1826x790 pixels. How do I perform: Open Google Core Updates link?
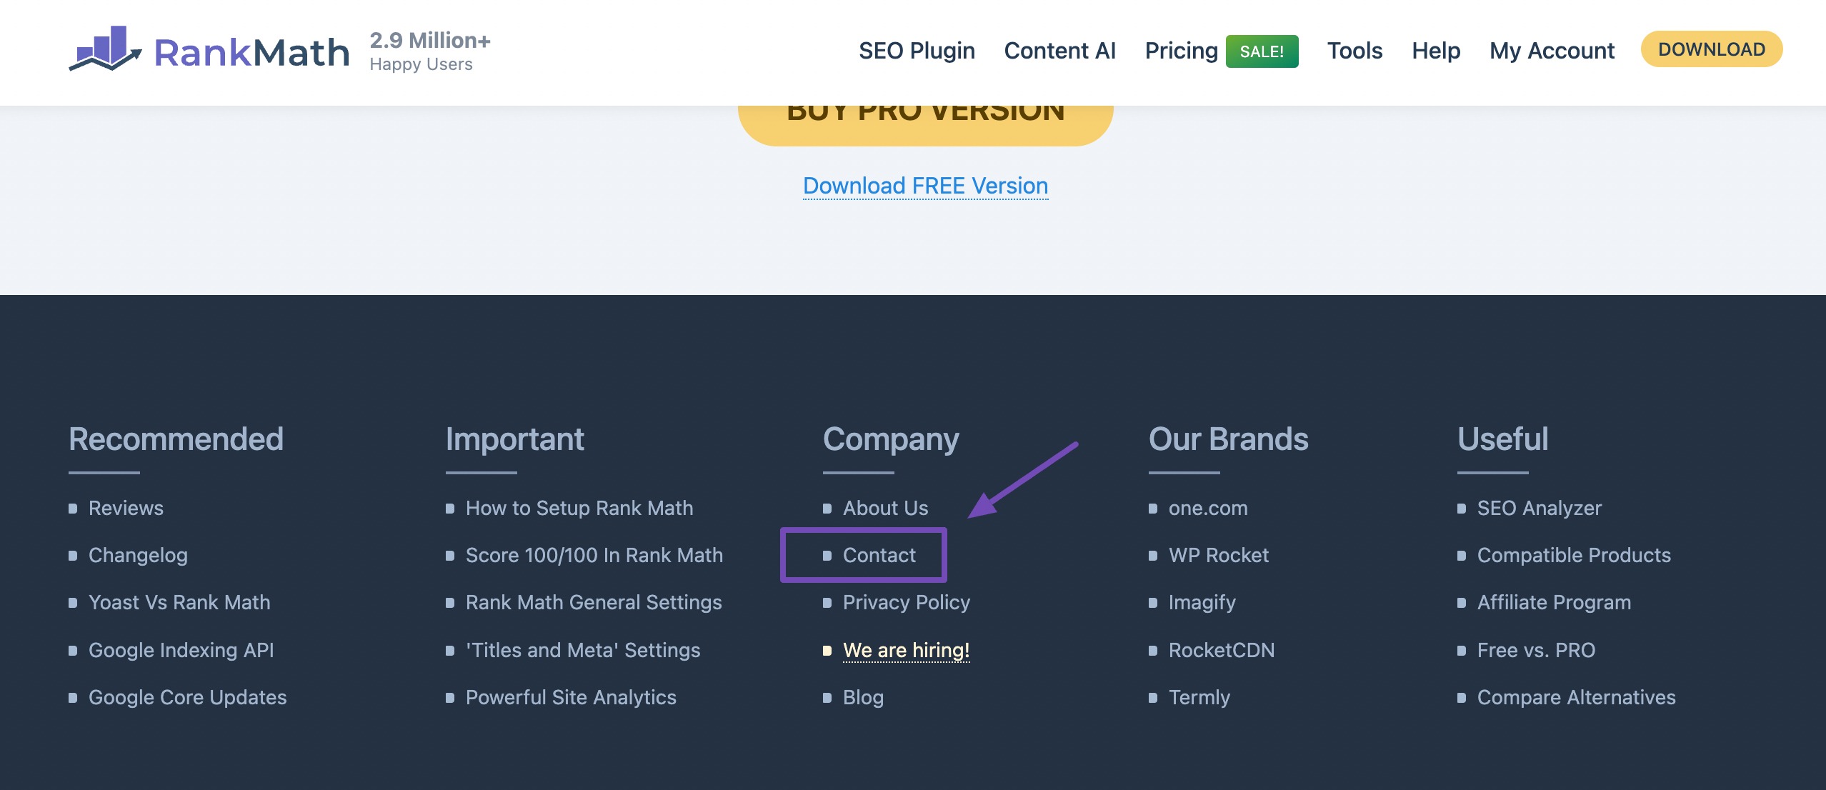tap(187, 698)
